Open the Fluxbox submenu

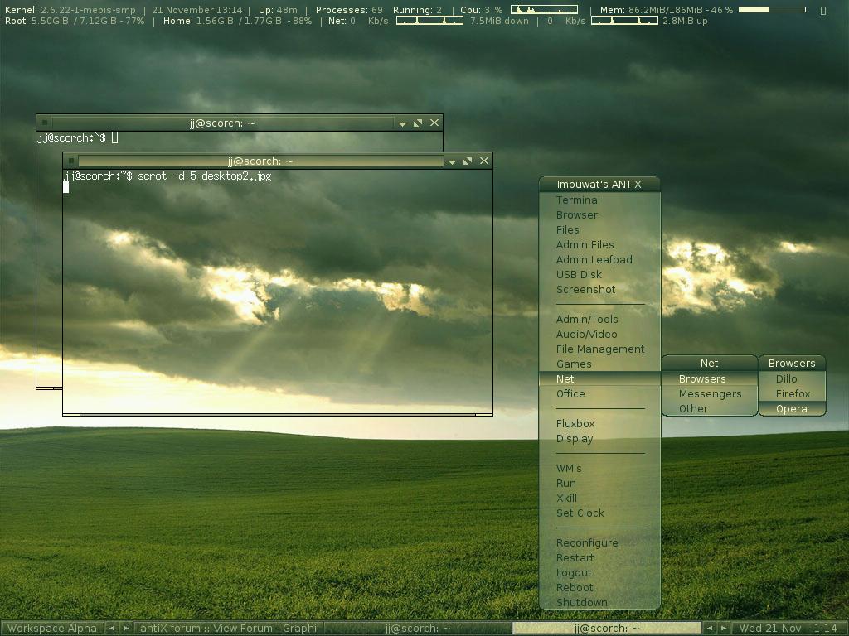pos(600,424)
